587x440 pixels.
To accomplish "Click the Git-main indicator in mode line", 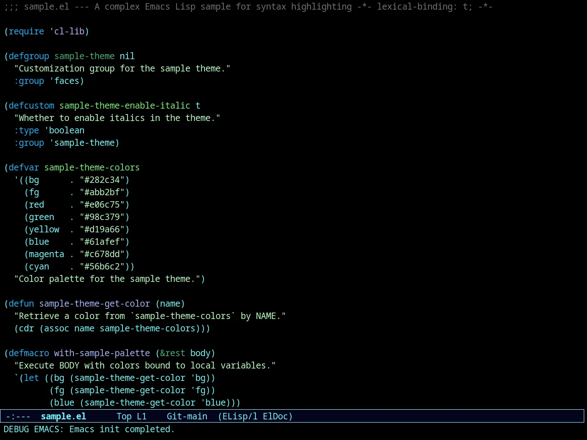I will coord(187,416).
